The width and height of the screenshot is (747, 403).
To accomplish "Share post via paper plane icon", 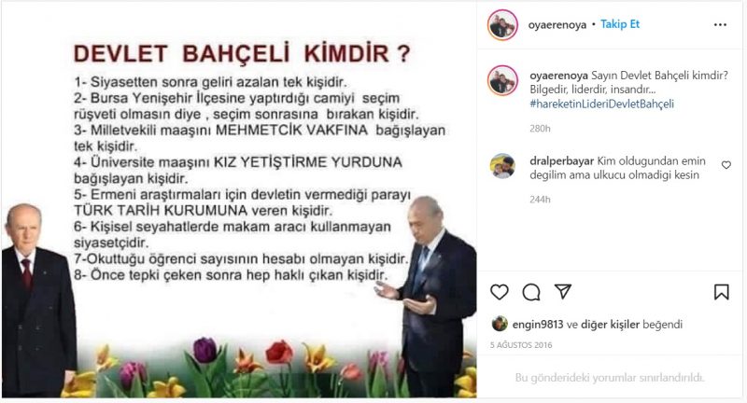I will (563, 291).
